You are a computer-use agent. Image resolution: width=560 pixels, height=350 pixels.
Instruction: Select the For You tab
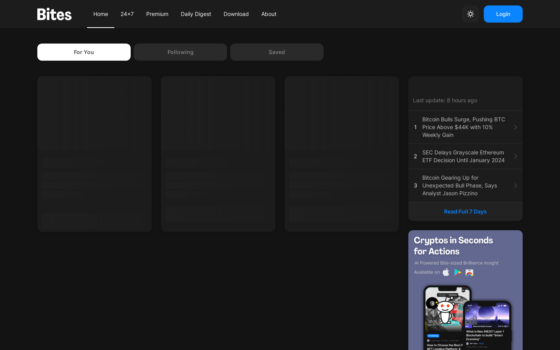pyautogui.click(x=84, y=52)
